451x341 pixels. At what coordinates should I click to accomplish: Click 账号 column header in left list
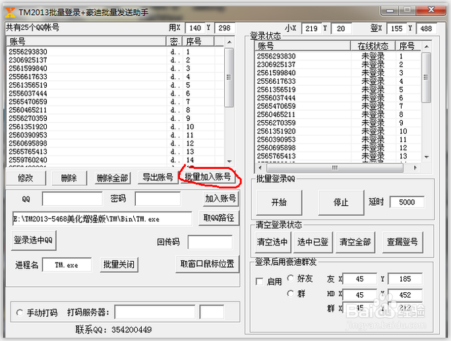(x=86, y=42)
